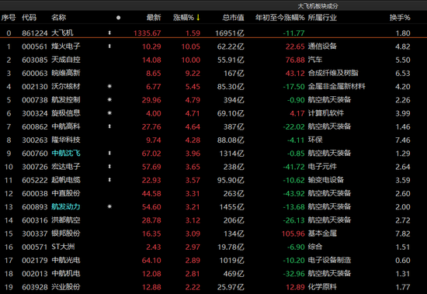This screenshot has width=427, height=294.
Task: Click the dot icon in the header row
Action: coord(118,18)
